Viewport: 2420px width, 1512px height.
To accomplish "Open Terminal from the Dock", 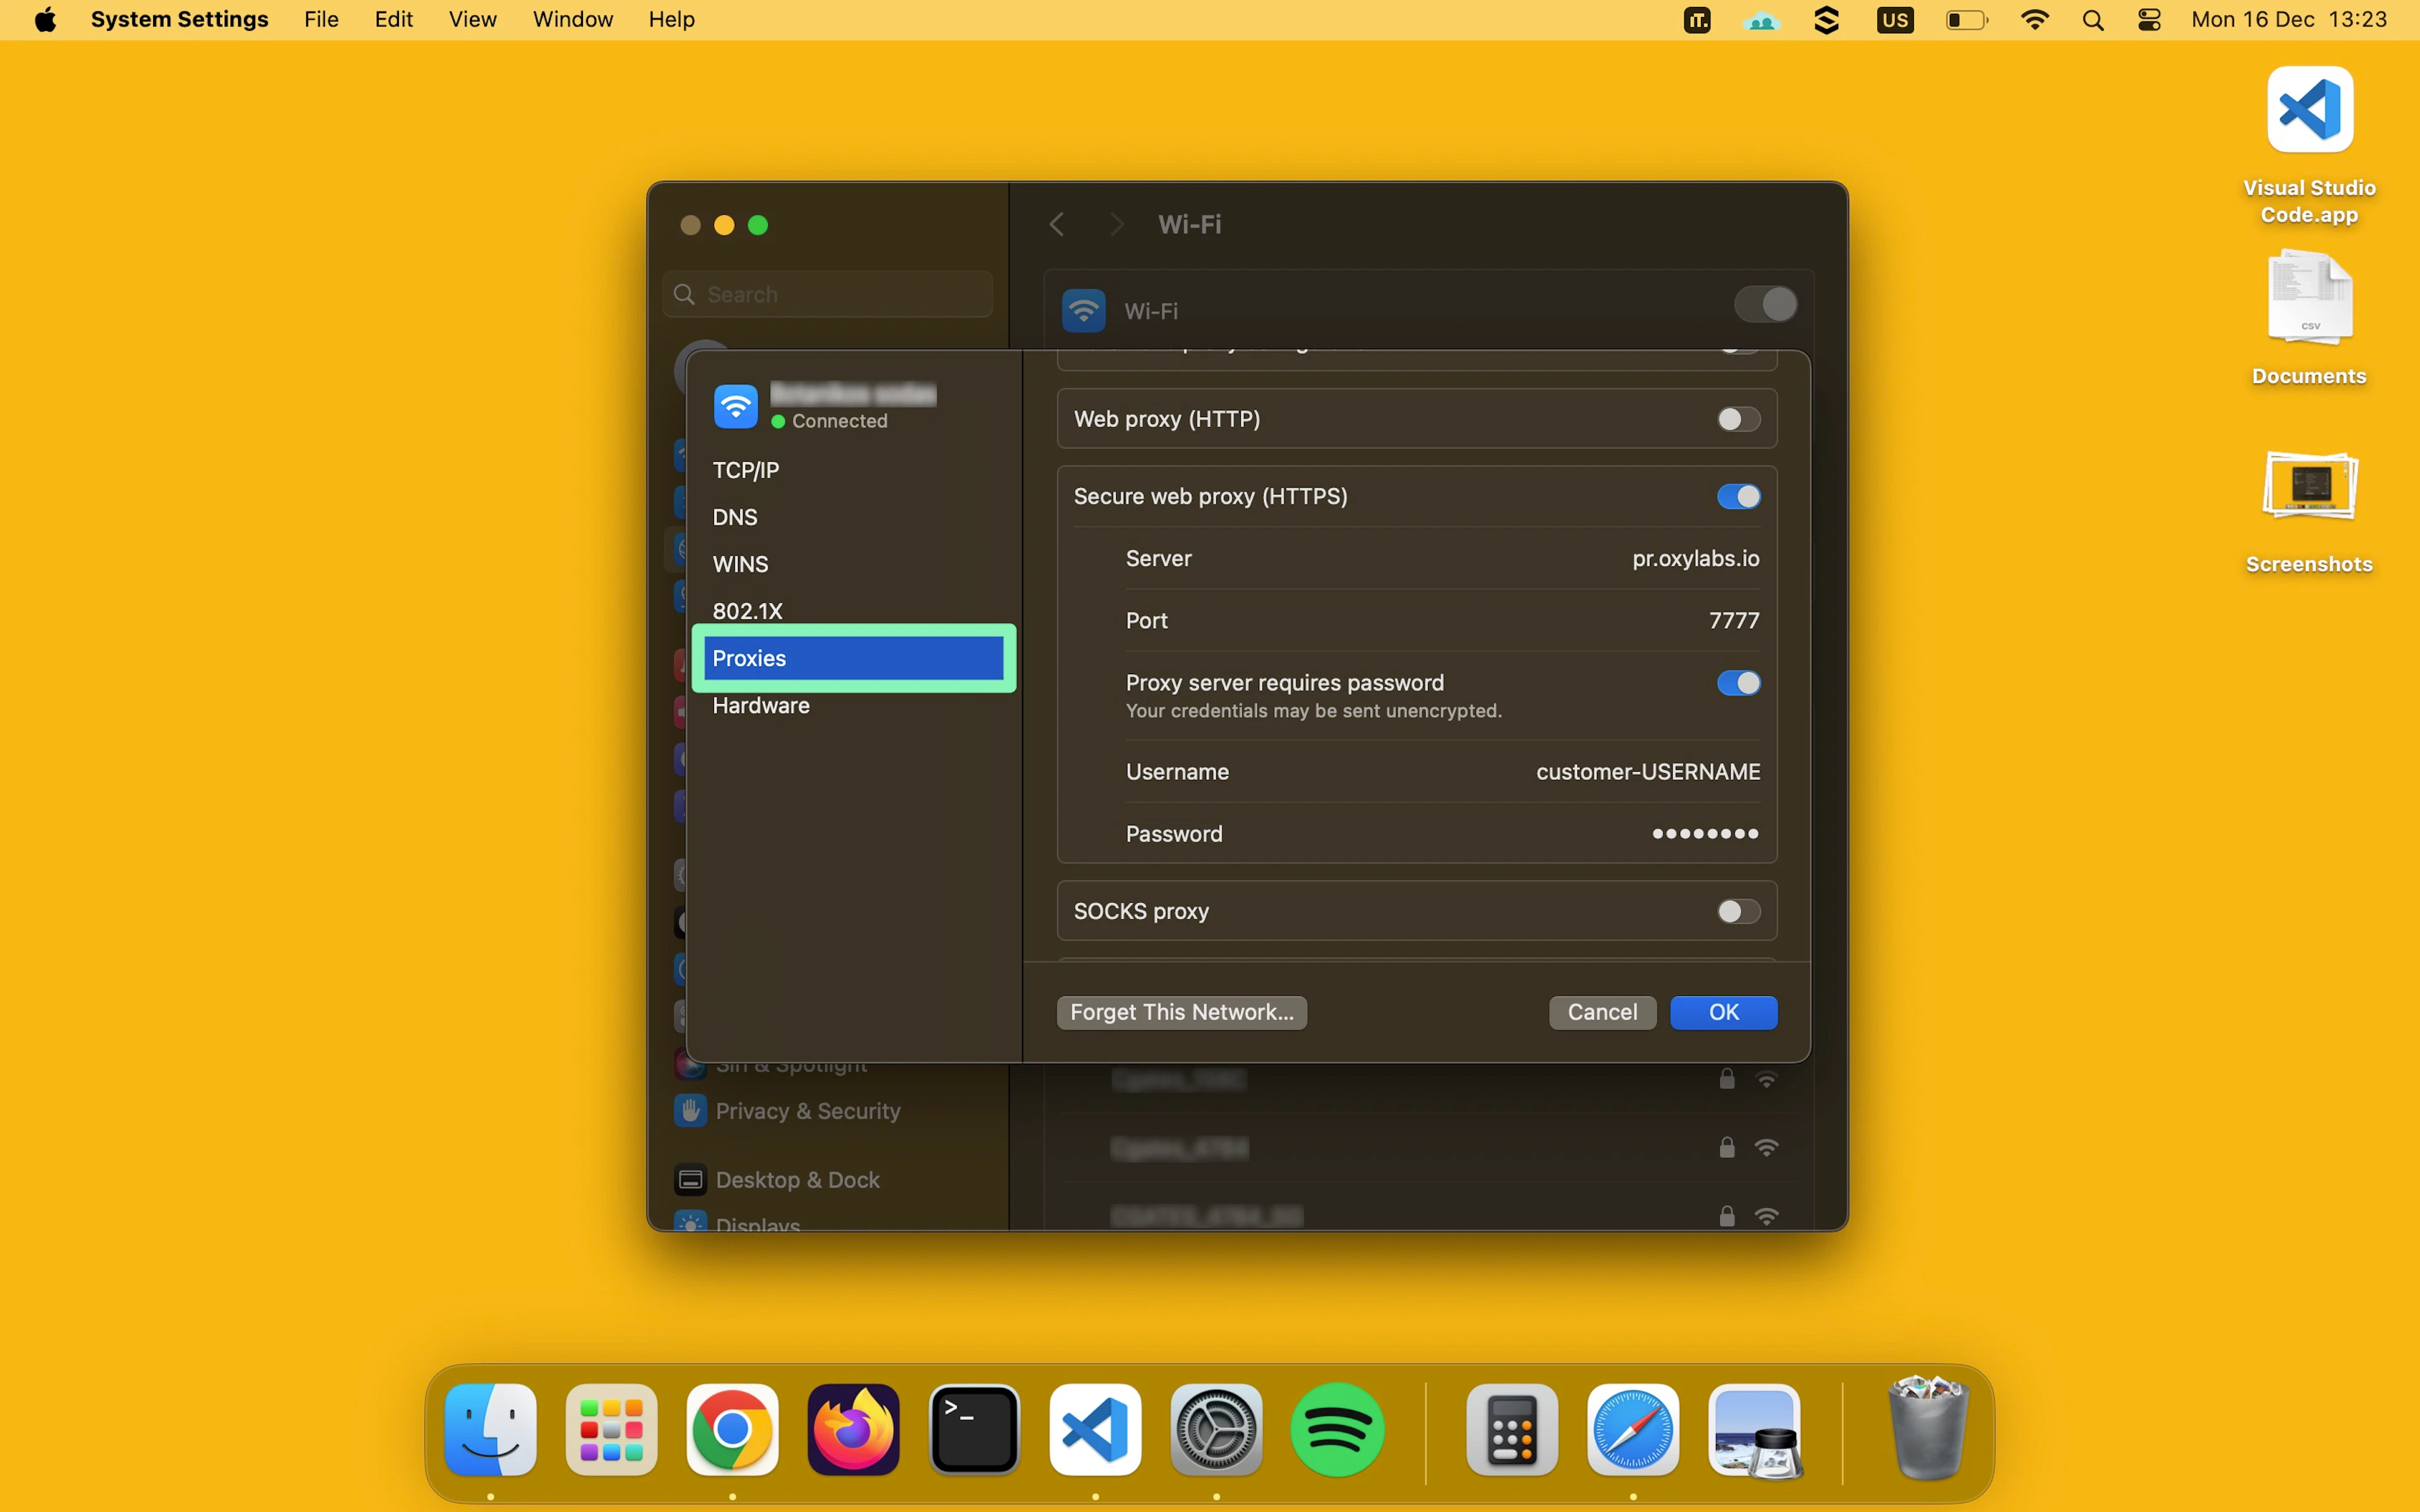I will click(x=974, y=1429).
